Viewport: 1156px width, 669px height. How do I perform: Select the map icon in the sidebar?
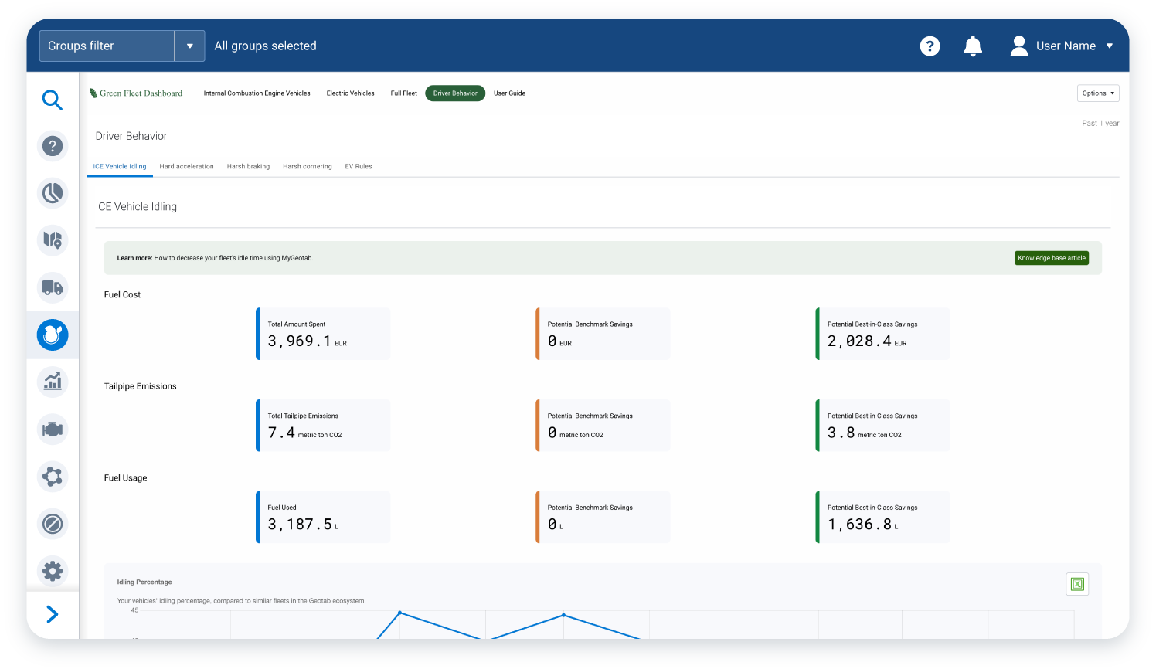click(x=52, y=240)
